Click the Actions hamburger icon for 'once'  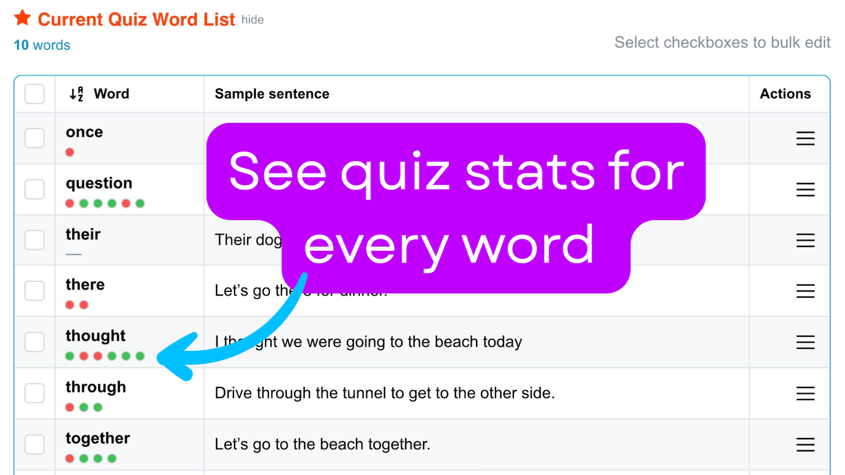[805, 138]
